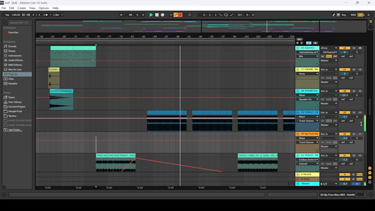Open Current Project folder

pyautogui.click(x=17, y=106)
